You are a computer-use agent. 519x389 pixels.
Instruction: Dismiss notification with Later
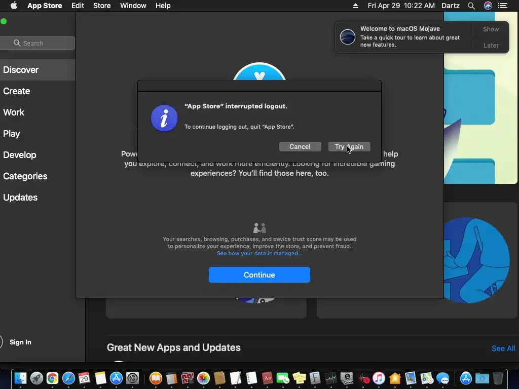tap(491, 45)
